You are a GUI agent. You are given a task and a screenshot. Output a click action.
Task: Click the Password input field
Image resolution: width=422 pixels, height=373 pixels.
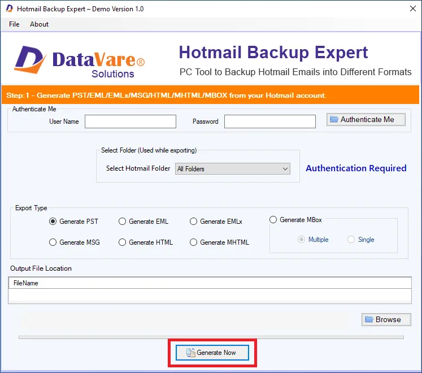pos(270,122)
